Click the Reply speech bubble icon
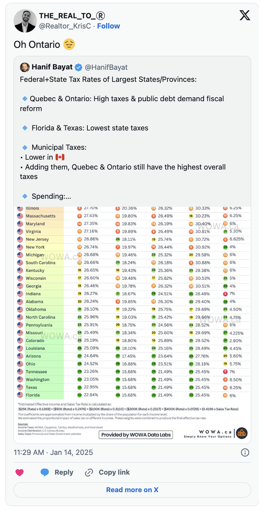Image resolution: width=264 pixels, height=513 pixels. click(x=45, y=472)
